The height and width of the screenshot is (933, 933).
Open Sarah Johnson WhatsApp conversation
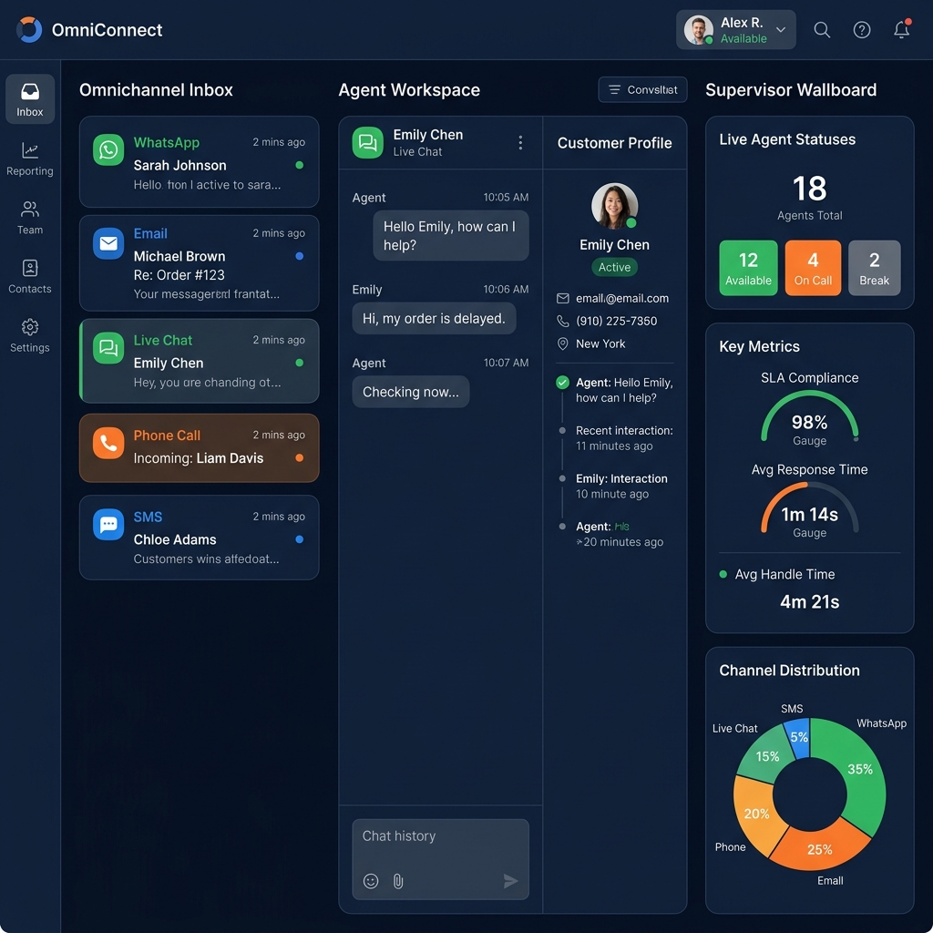click(x=199, y=162)
